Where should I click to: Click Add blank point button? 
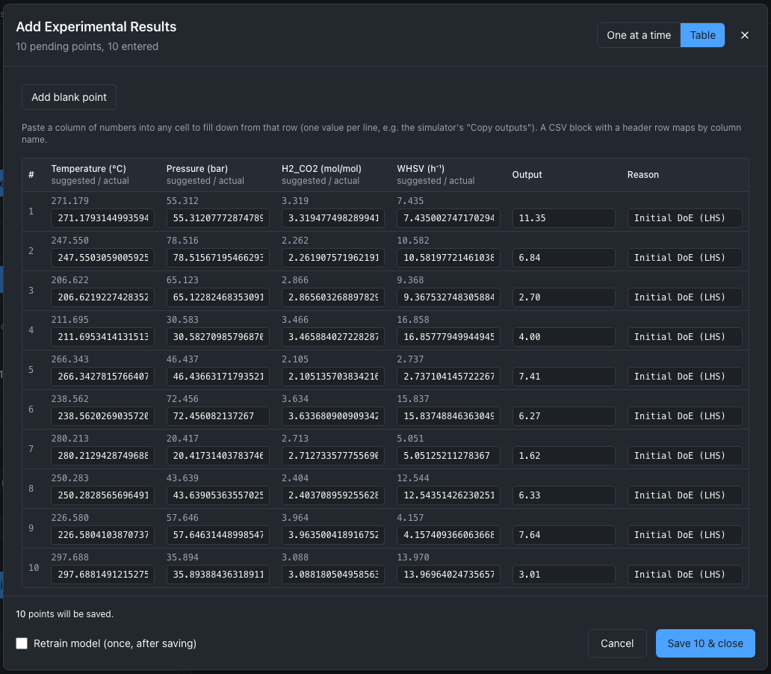(x=69, y=97)
